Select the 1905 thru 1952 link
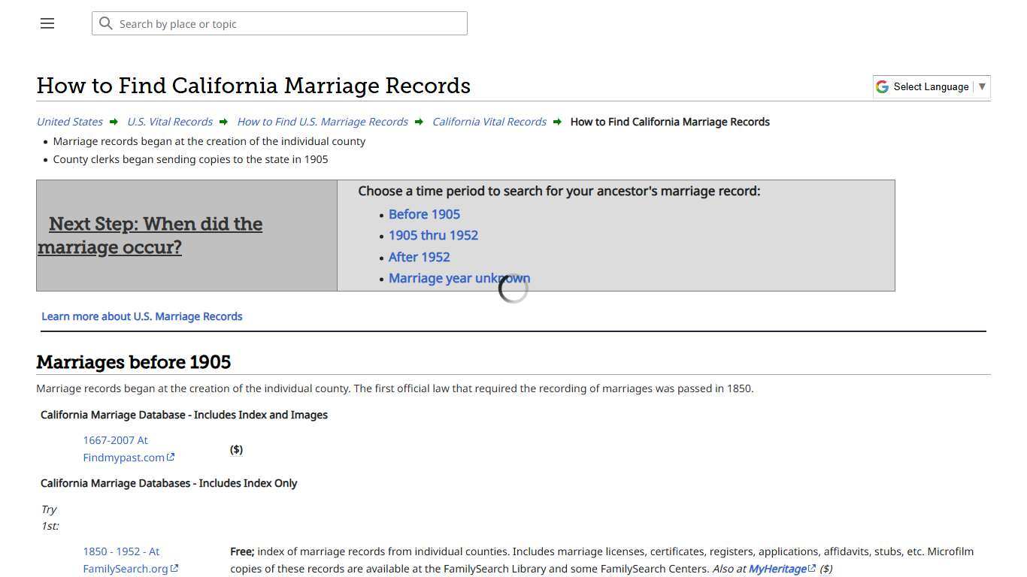The width and height of the screenshot is (1027, 577). 433,235
